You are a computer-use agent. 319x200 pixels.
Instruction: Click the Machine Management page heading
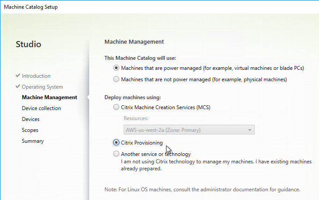pos(134,41)
